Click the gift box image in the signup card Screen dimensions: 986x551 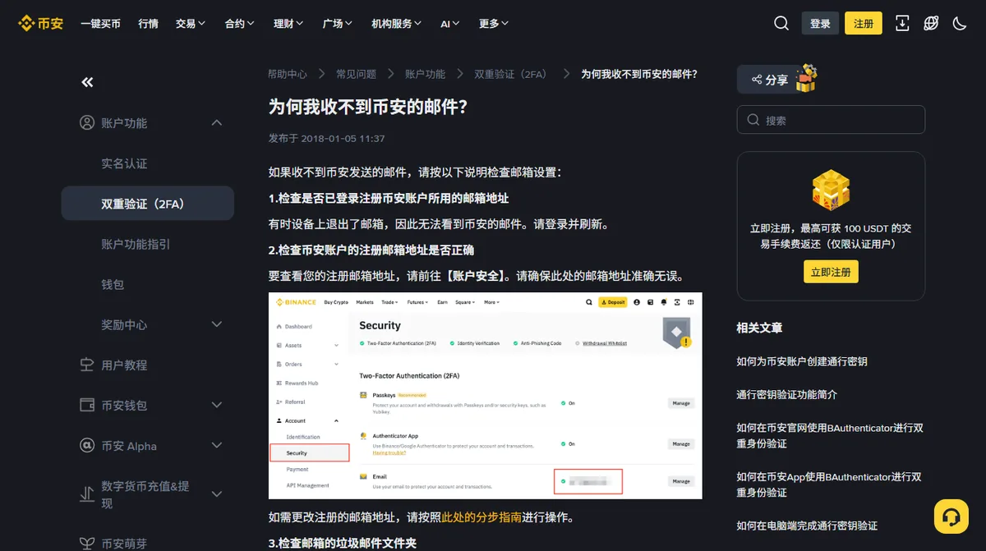point(831,191)
